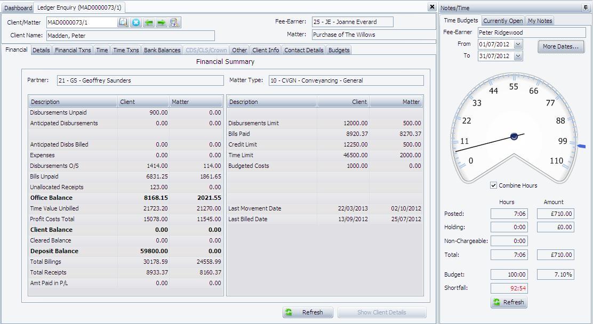
Task: Go to next matter with green right arrow
Action: coord(162,22)
